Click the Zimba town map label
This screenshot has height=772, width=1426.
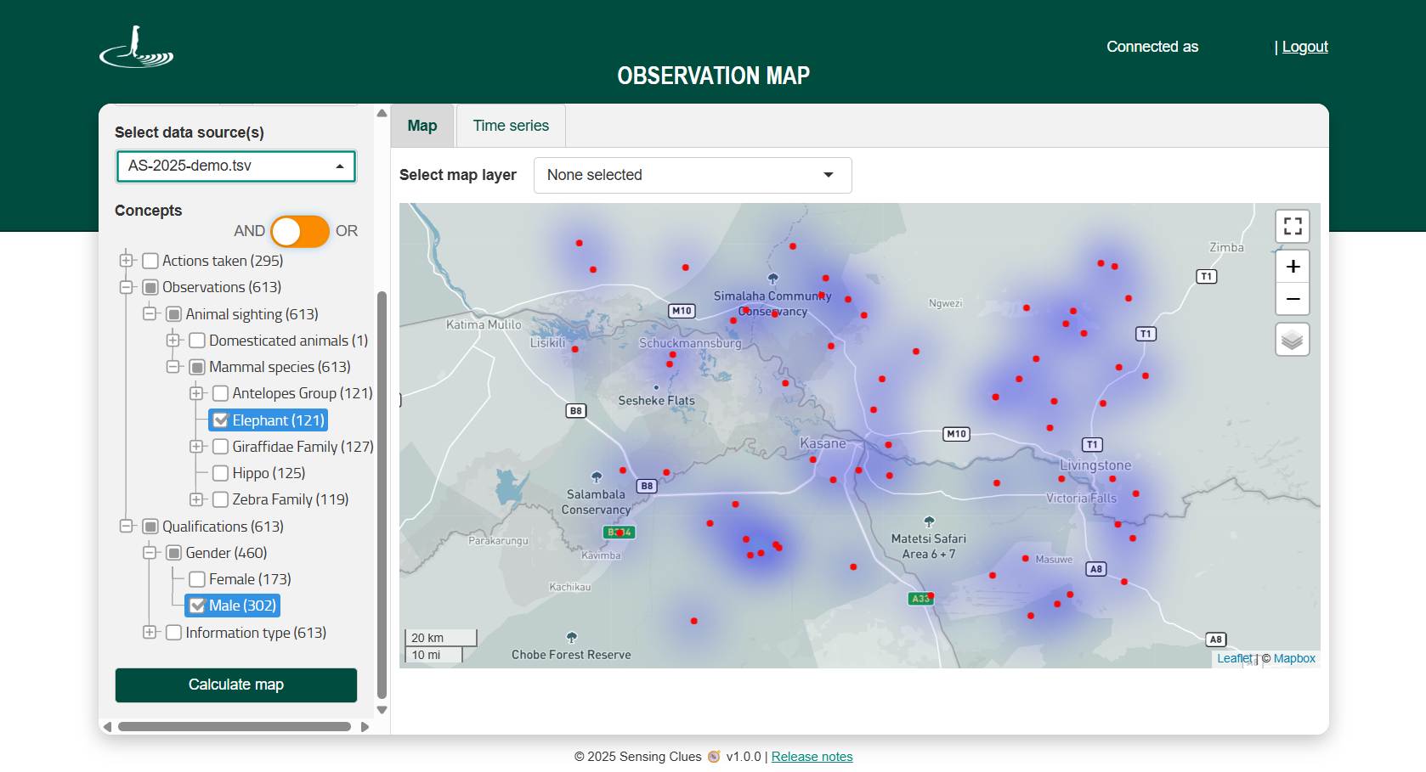pos(1226,247)
